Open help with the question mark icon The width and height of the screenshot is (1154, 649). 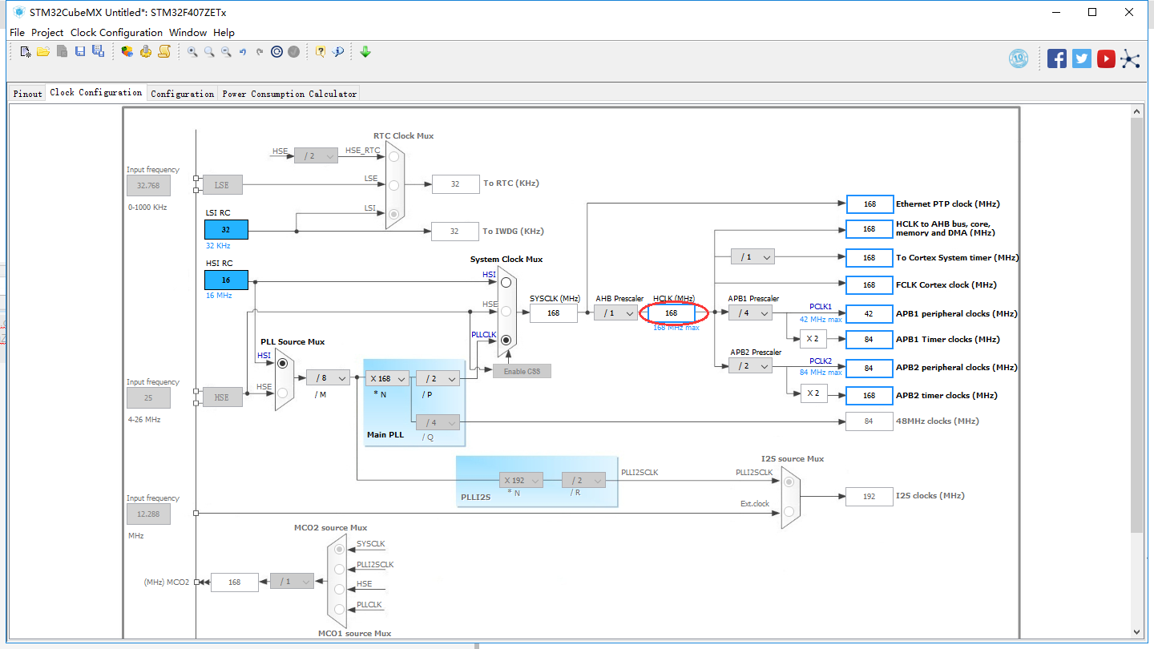click(x=320, y=51)
